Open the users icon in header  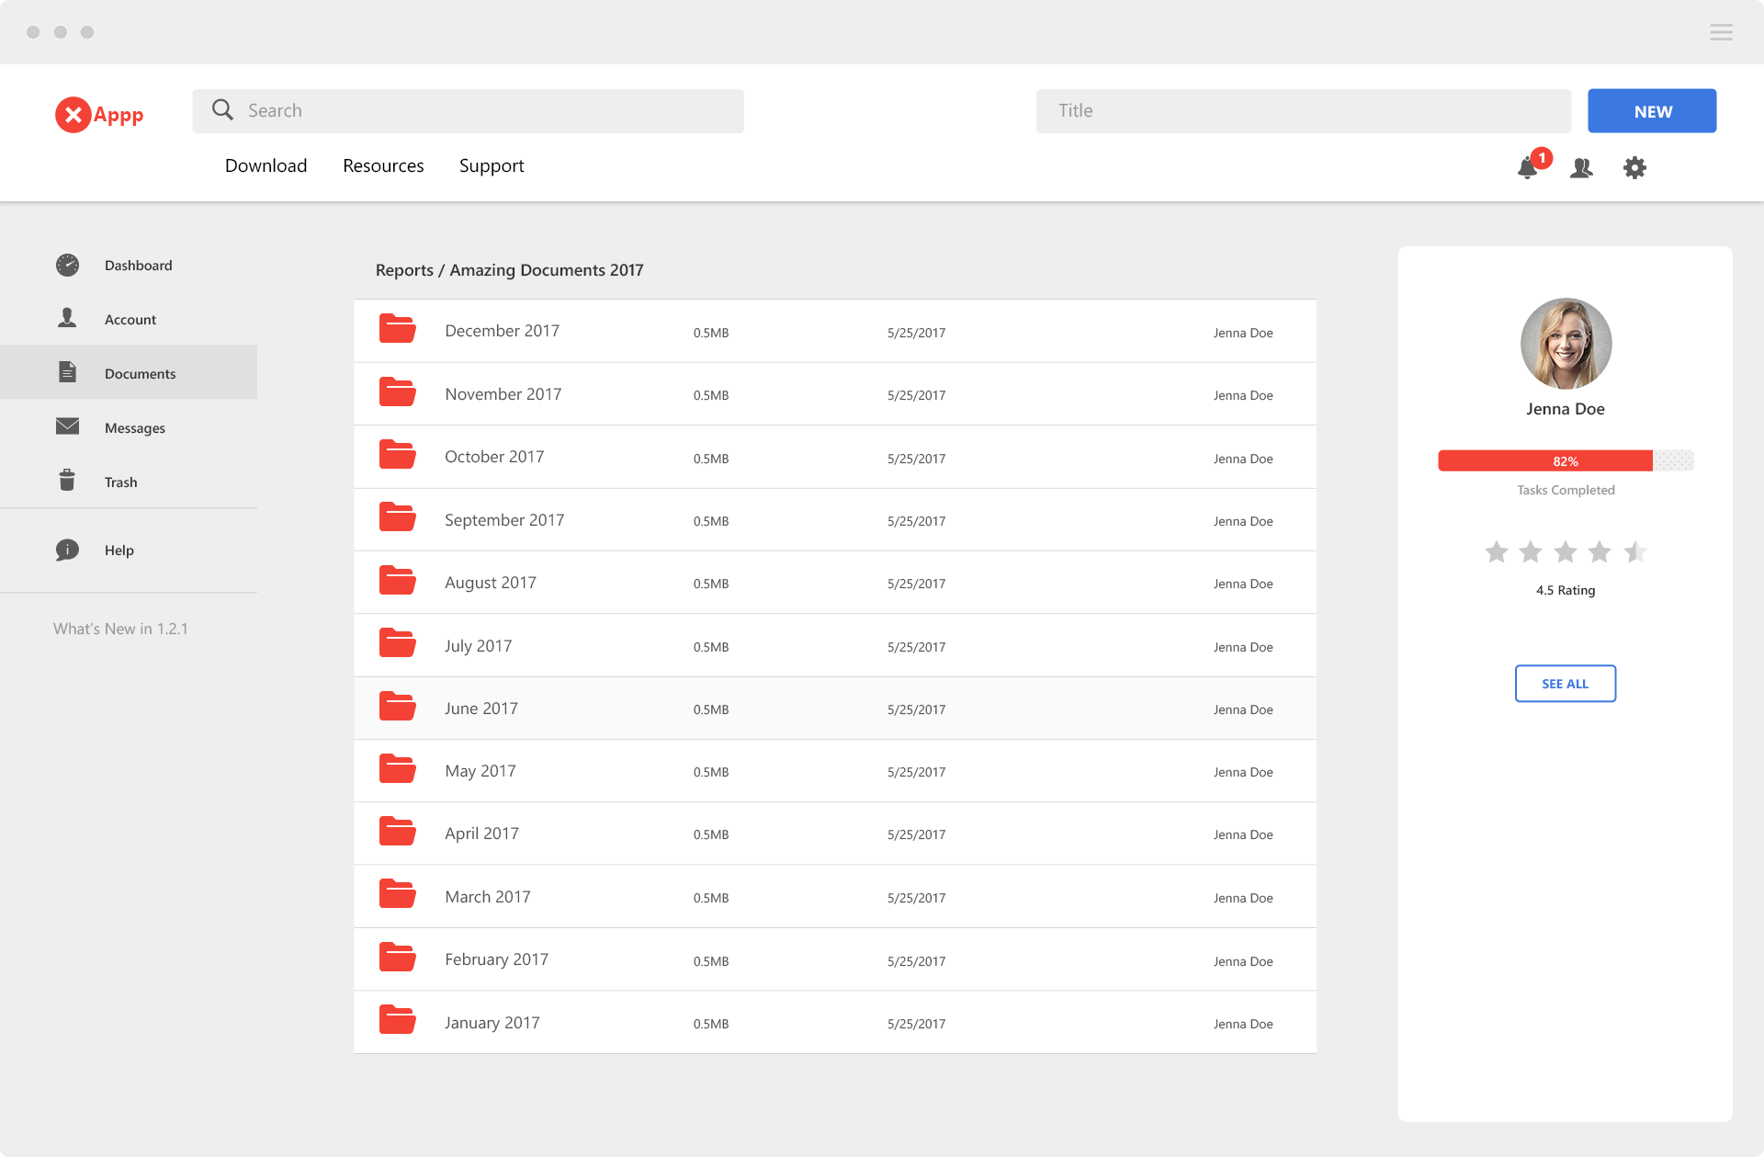pyautogui.click(x=1581, y=167)
